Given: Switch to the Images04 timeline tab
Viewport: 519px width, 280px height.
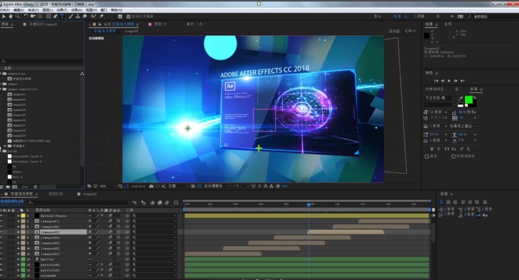Looking at the screenshot, I should tap(90, 194).
